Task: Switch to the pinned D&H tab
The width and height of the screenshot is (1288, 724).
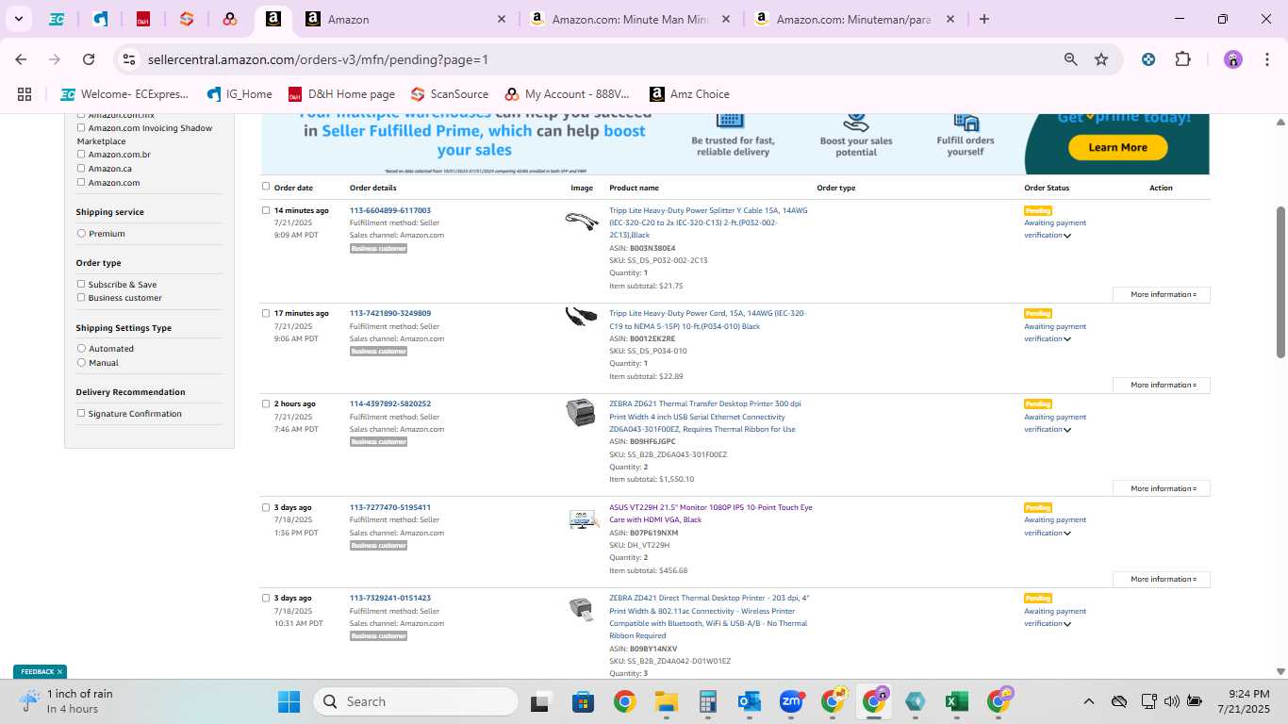Action: coord(143,19)
